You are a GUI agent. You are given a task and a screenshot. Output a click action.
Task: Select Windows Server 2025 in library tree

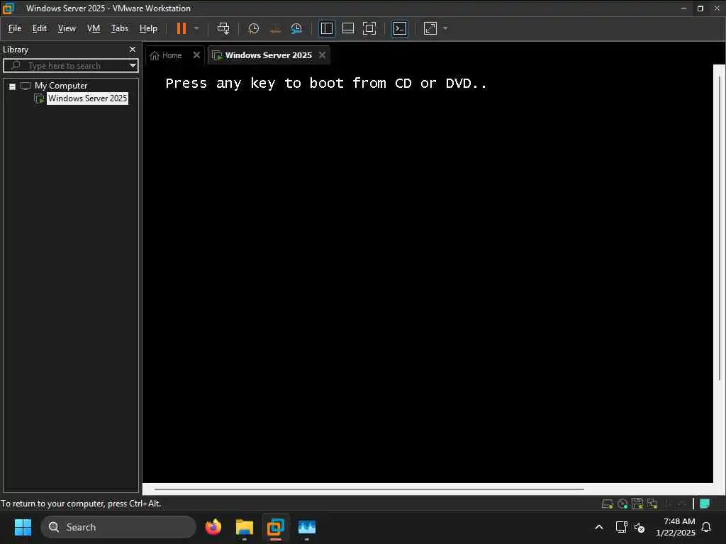[x=87, y=98]
